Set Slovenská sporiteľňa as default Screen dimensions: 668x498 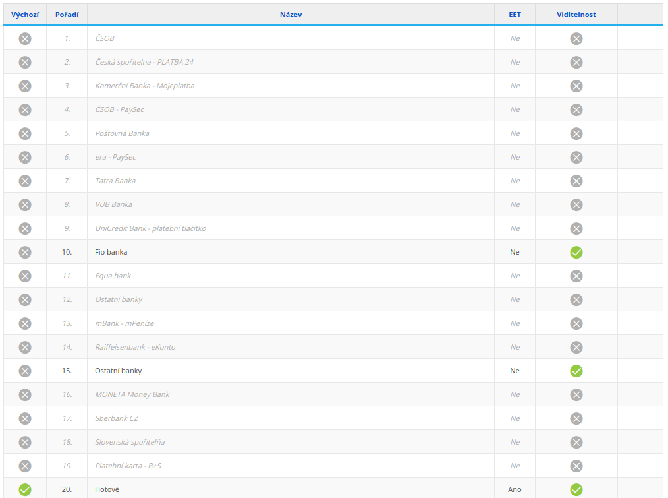tap(25, 443)
